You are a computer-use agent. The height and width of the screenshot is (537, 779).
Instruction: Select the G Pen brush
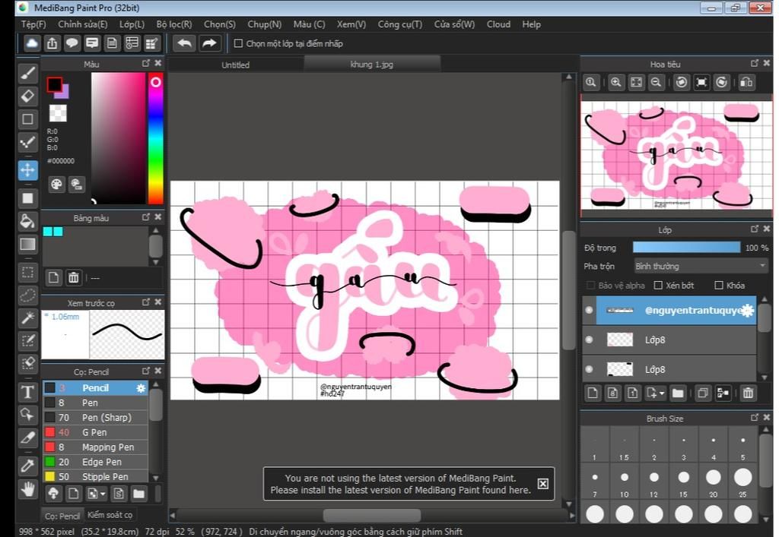95,432
